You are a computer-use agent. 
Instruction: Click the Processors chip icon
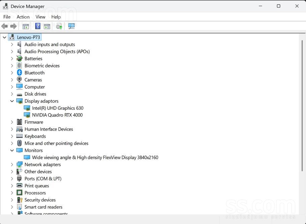(19, 193)
